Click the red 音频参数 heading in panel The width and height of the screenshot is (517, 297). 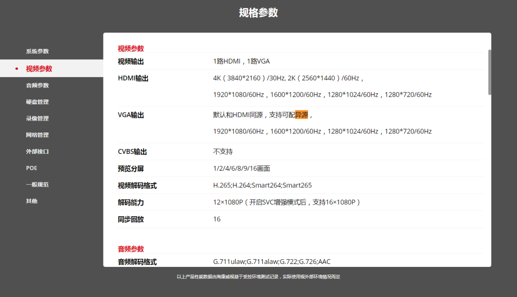pyautogui.click(x=131, y=249)
